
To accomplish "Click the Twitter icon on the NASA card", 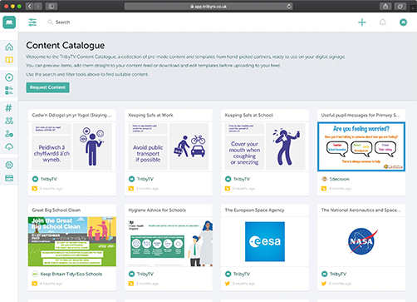I will [x=324, y=284].
